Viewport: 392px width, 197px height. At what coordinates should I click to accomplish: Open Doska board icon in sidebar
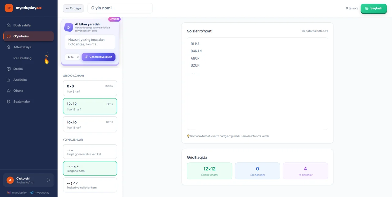tap(9, 69)
